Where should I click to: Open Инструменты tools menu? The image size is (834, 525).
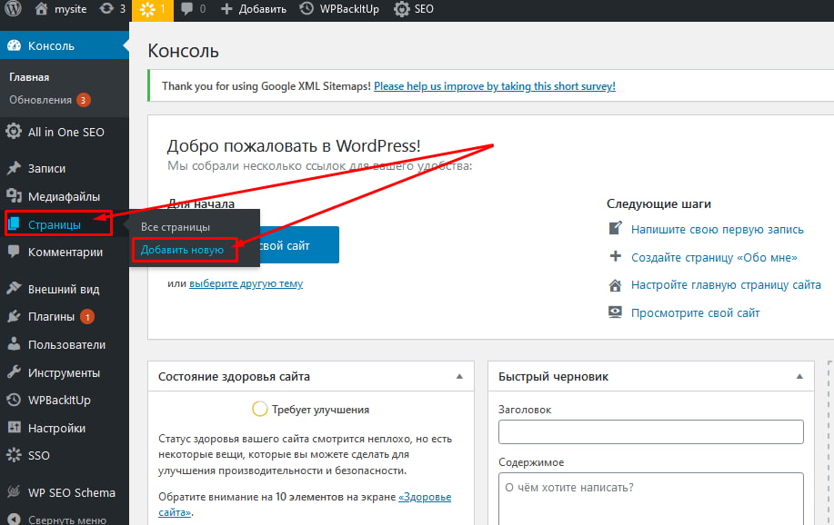pyautogui.click(x=64, y=372)
